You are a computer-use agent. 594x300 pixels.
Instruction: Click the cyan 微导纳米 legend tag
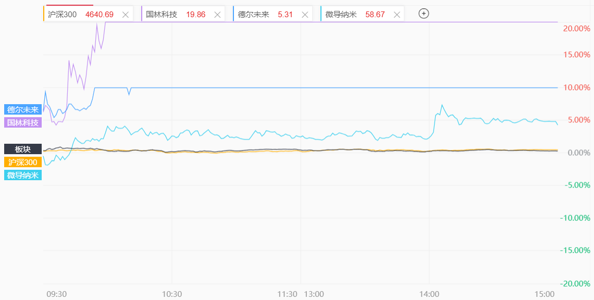pos(23,175)
